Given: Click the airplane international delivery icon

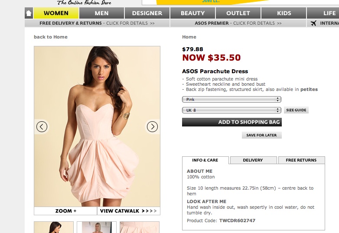Looking at the screenshot, I should coord(313,23).
